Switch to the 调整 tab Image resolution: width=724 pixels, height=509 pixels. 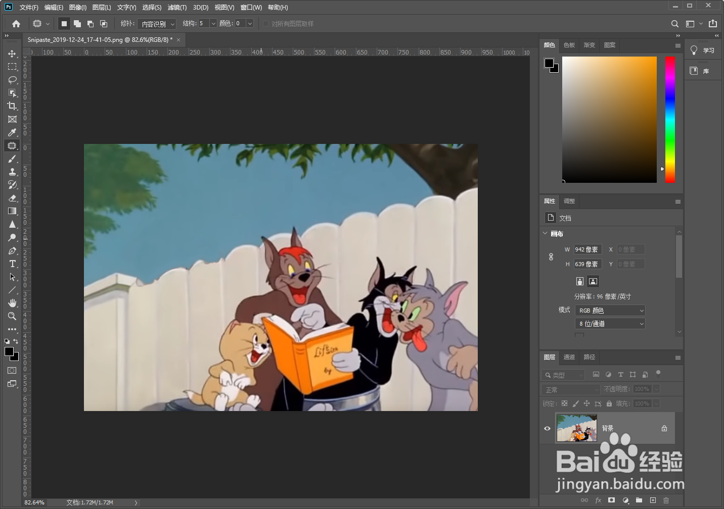coord(569,201)
